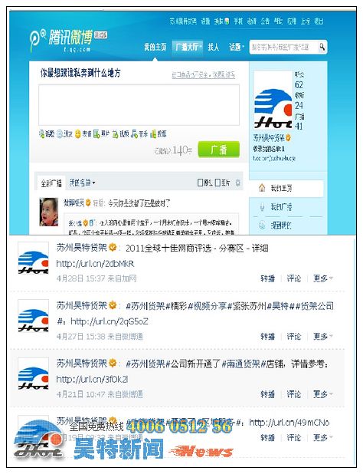Tick the second checkbox next to 原创
The height and width of the screenshot is (474, 363).
[x=217, y=183]
